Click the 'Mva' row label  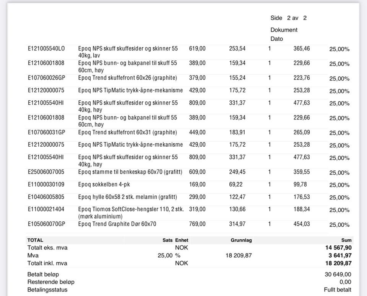tap(33, 255)
